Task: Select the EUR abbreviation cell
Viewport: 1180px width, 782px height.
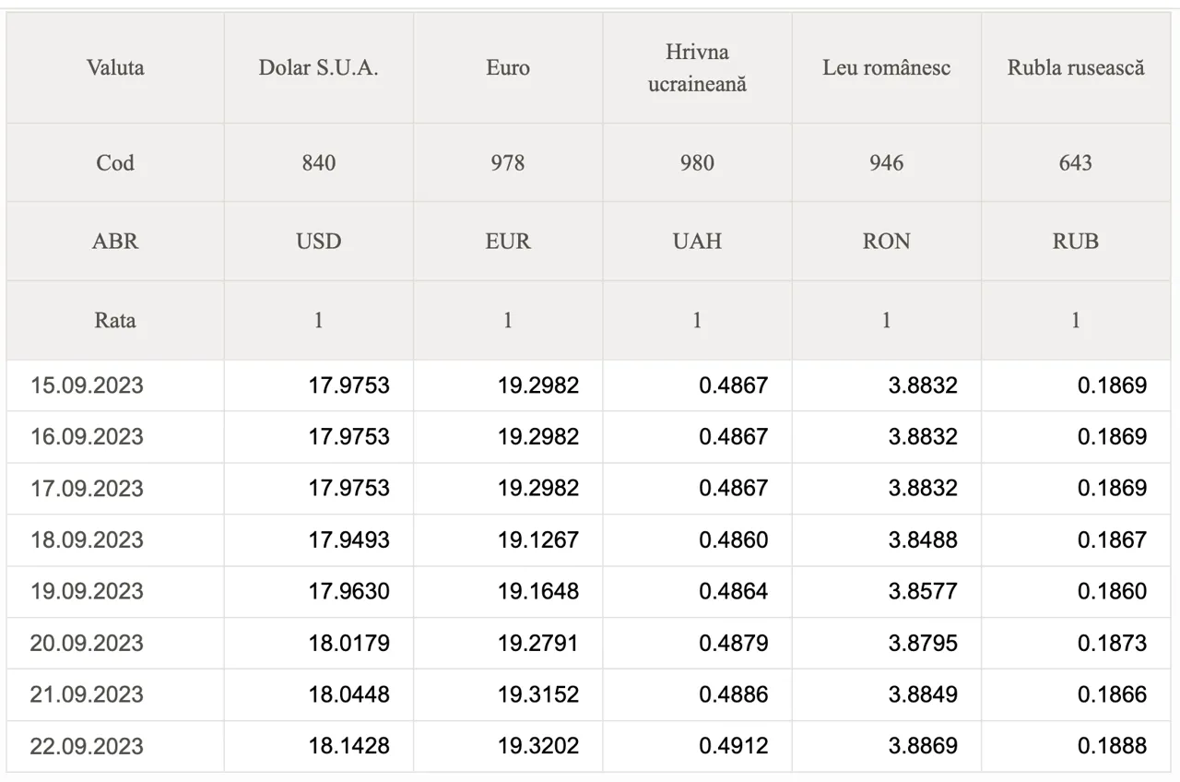Action: (508, 242)
